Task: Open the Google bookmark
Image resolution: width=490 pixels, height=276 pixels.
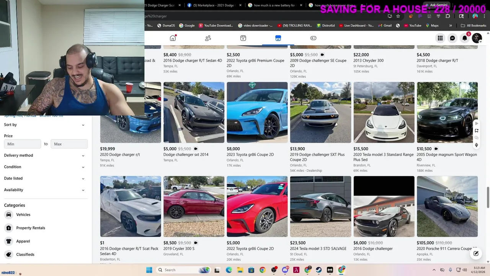Action: (187, 26)
